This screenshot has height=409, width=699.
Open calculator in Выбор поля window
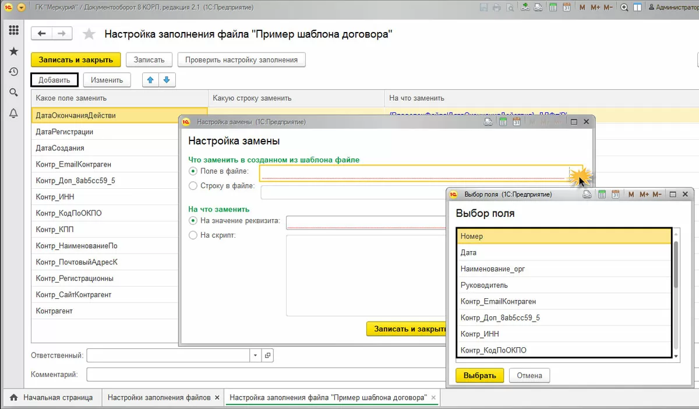[x=601, y=195]
